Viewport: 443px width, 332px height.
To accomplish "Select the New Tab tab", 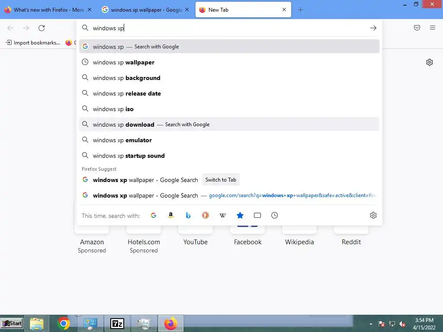I will point(243,10).
